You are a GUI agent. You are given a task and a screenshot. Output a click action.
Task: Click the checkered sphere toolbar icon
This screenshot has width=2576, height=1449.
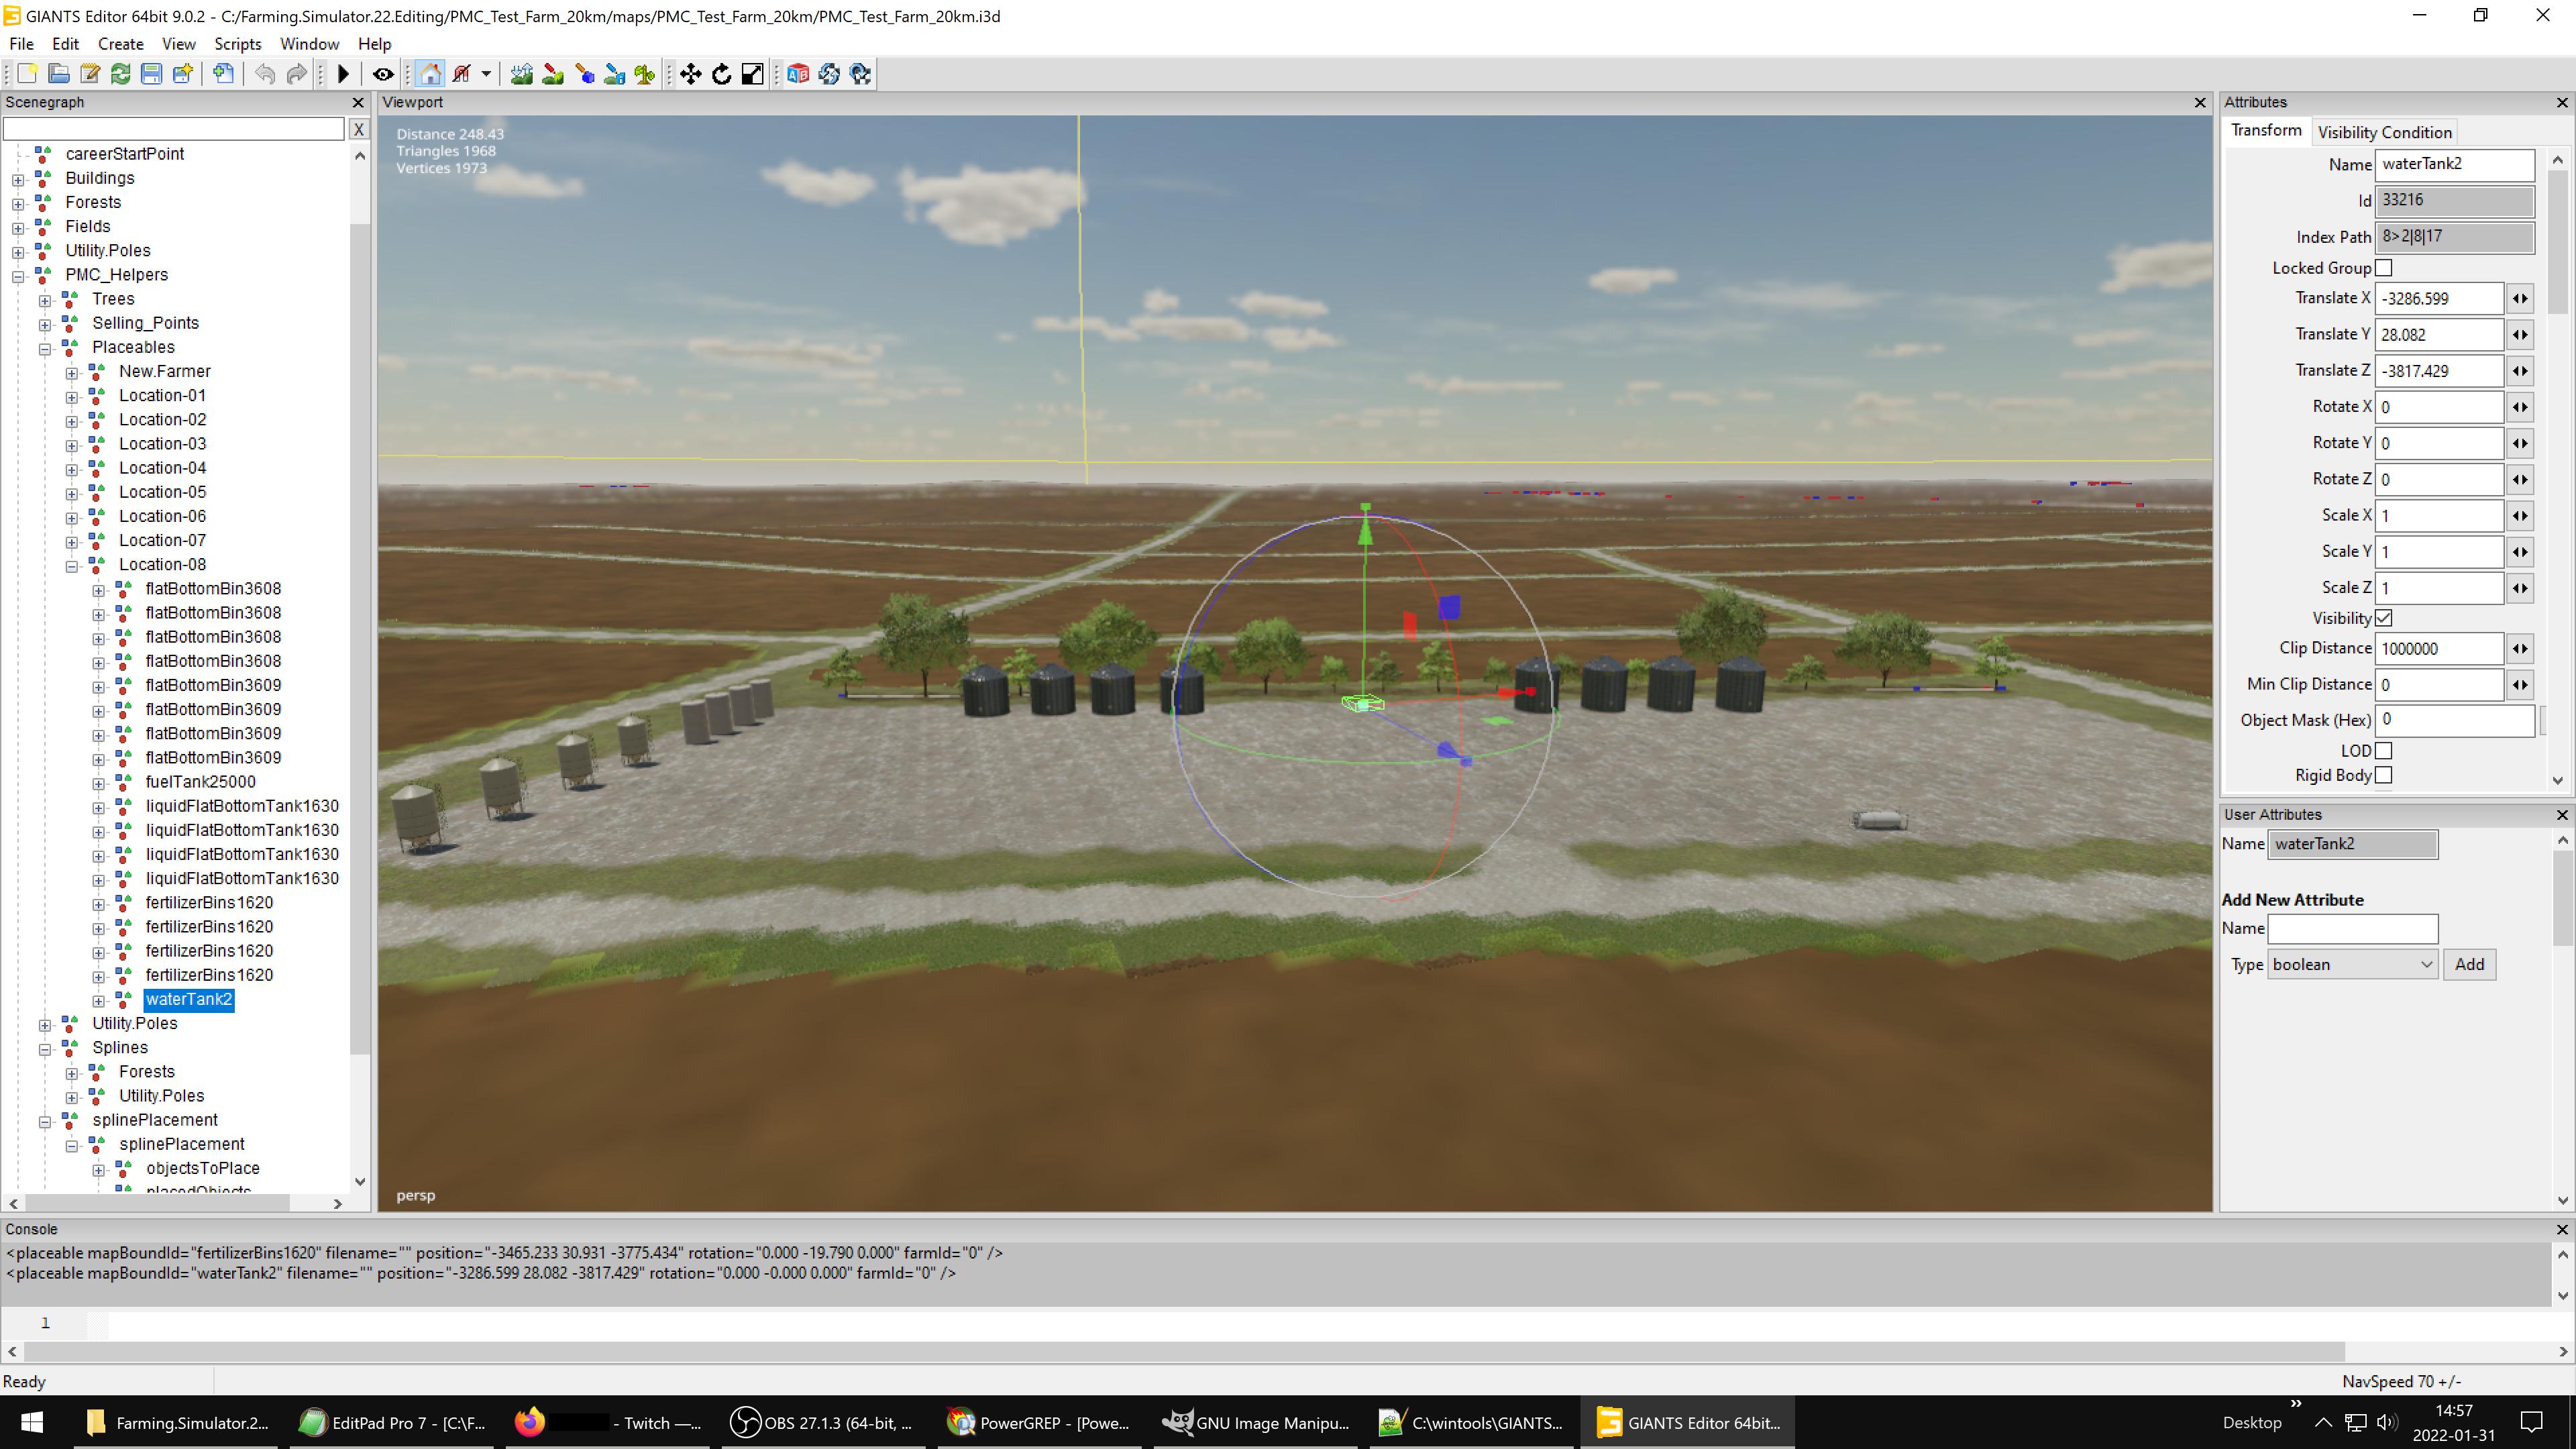[860, 74]
